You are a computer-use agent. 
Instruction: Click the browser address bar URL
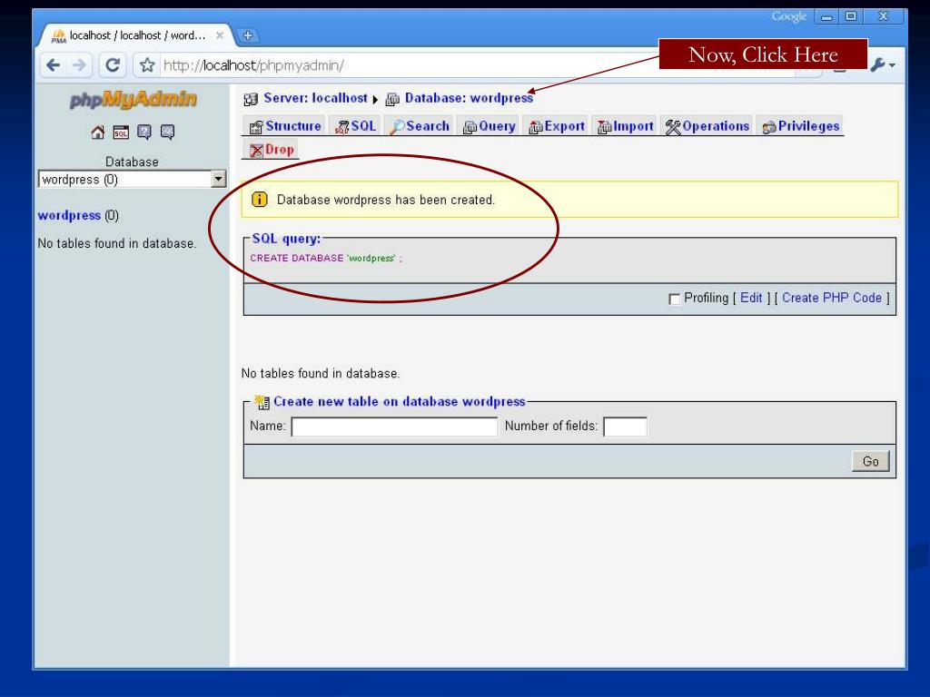(x=253, y=65)
